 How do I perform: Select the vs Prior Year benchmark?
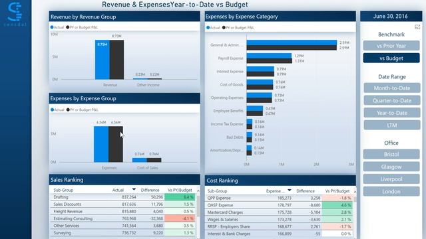point(391,46)
